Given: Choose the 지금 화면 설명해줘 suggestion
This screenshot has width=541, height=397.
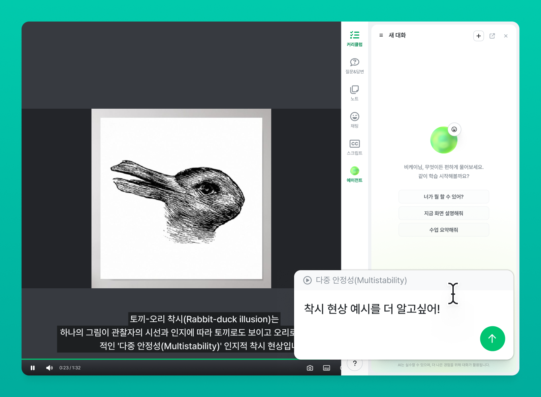Looking at the screenshot, I should tap(443, 213).
